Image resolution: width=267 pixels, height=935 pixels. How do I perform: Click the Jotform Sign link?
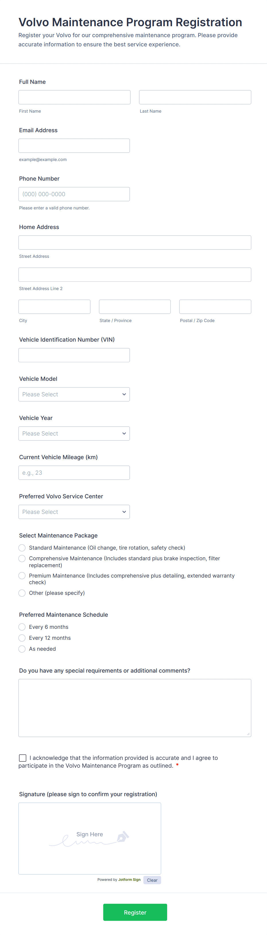click(129, 879)
